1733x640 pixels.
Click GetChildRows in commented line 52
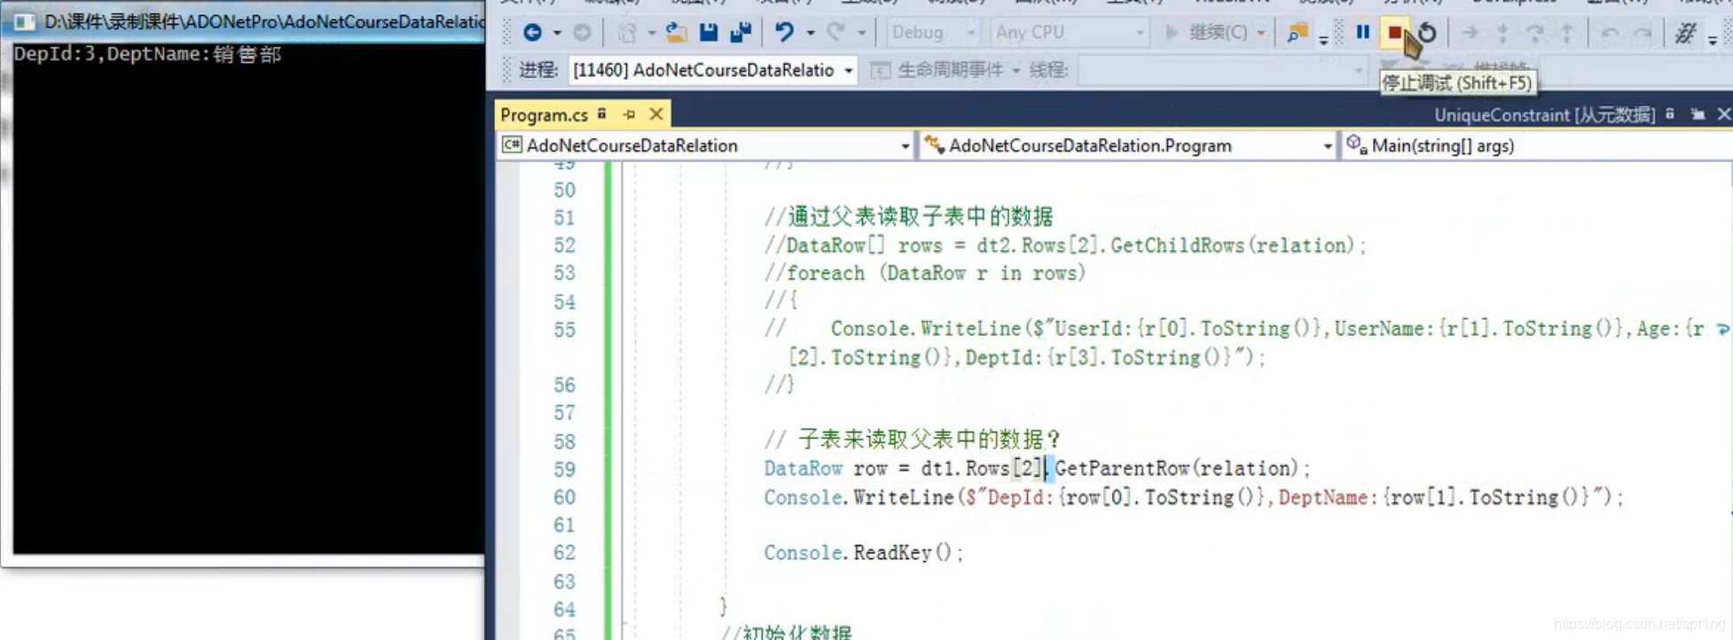point(1178,245)
